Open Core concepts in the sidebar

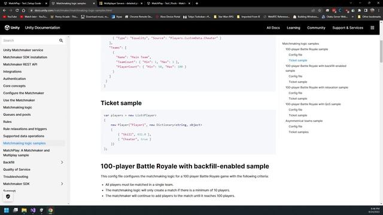pos(14,86)
